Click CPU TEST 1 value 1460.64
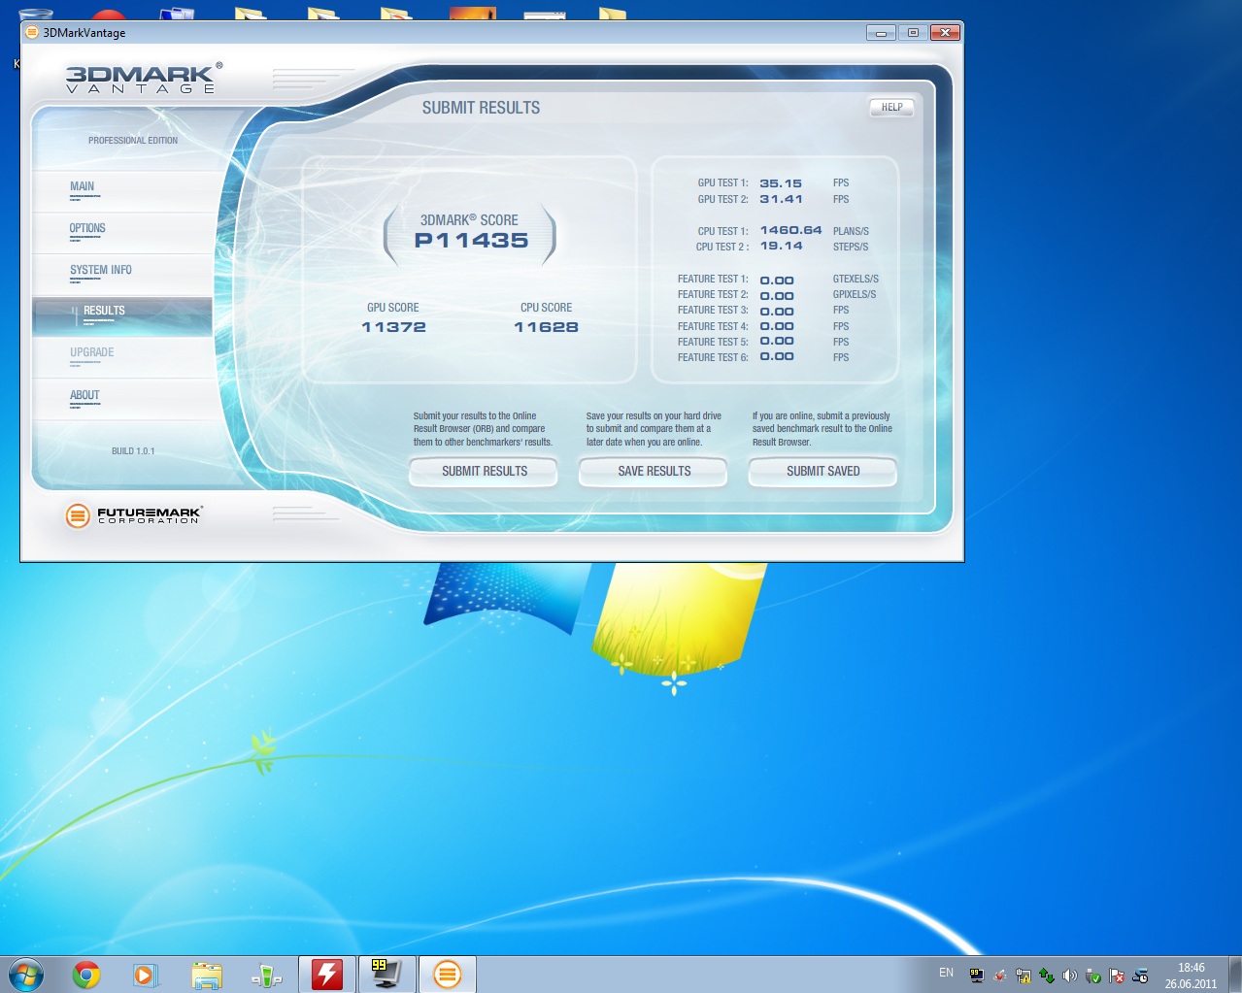The image size is (1242, 993). 790,230
